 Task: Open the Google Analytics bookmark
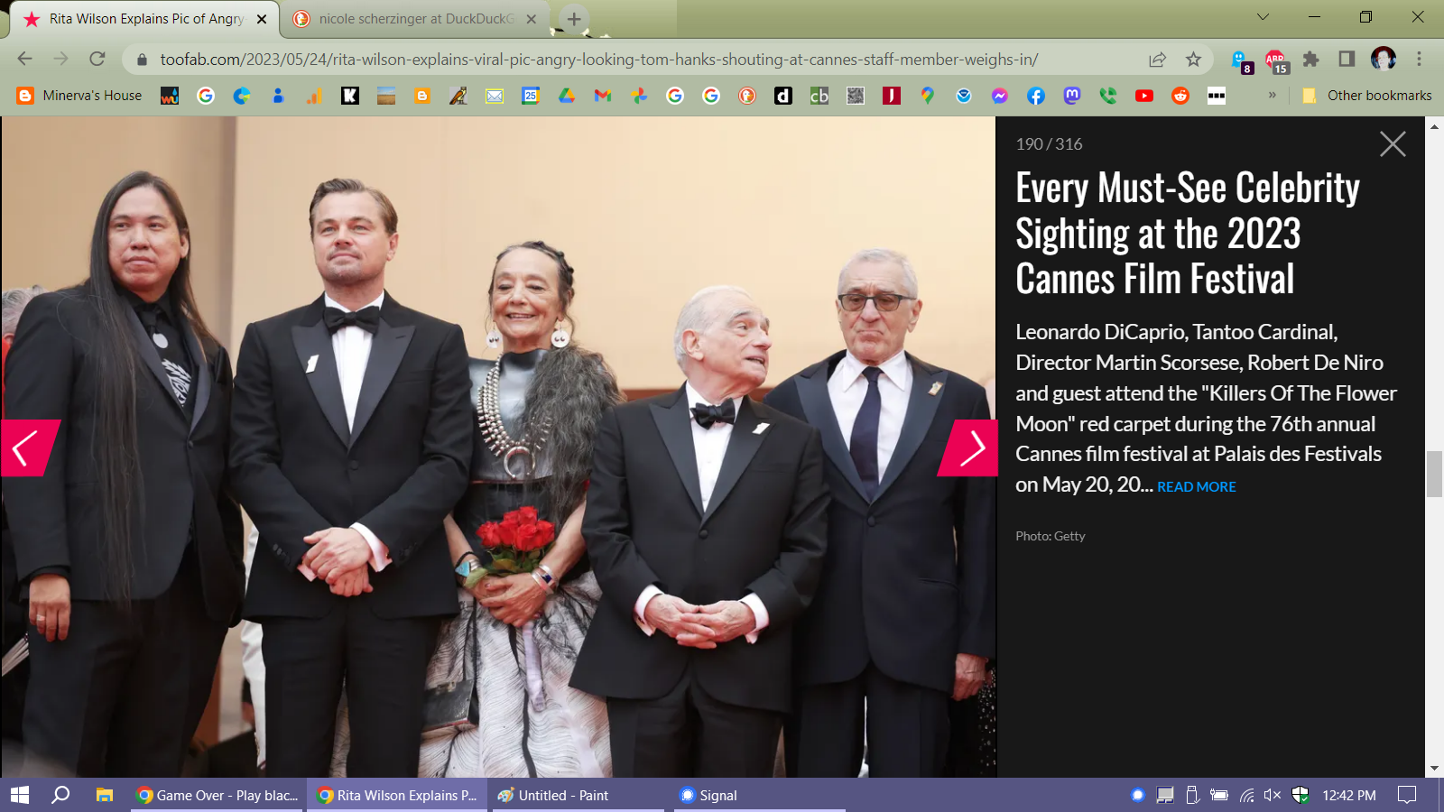(314, 96)
